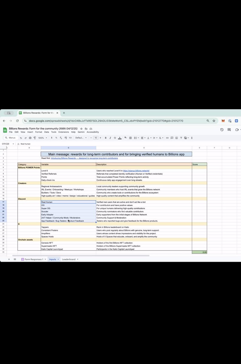This screenshot has width=241, height=364.
Task: Activate the paint format tool
Action: [x=35, y=138]
